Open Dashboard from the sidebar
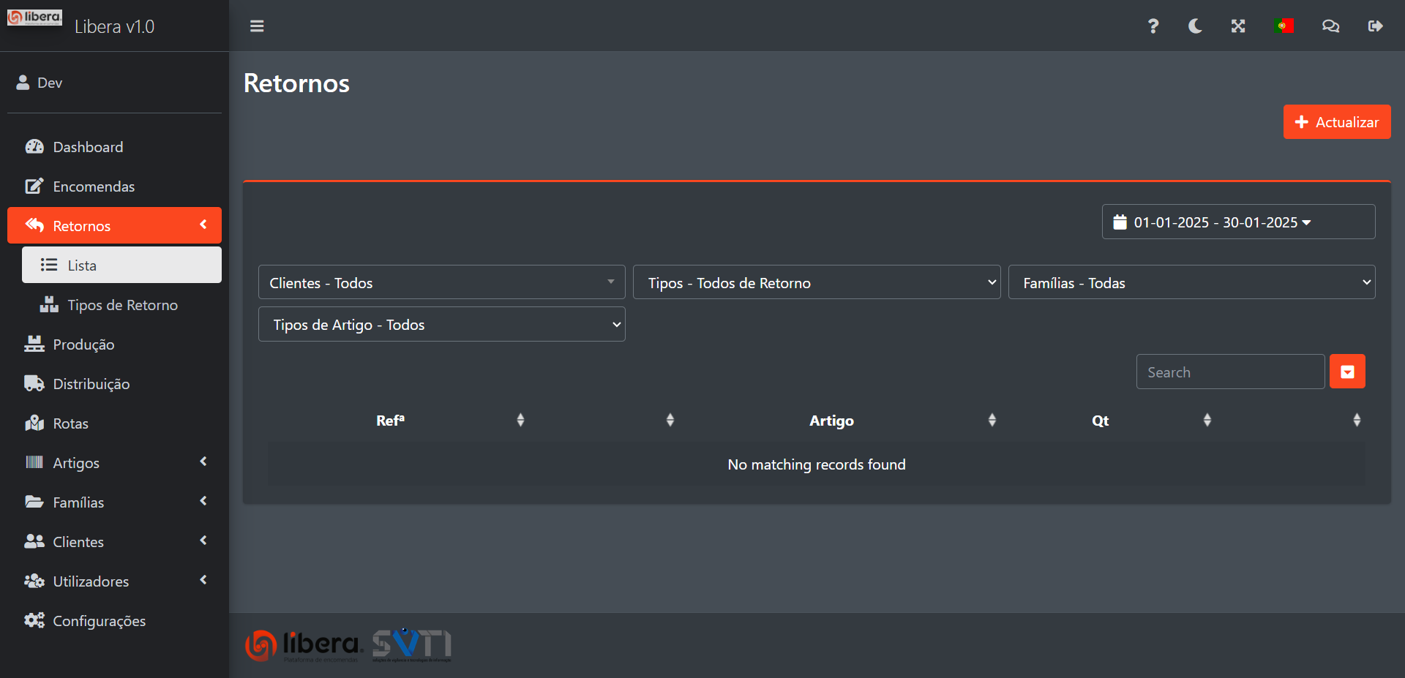This screenshot has height=678, width=1405. tap(88, 147)
